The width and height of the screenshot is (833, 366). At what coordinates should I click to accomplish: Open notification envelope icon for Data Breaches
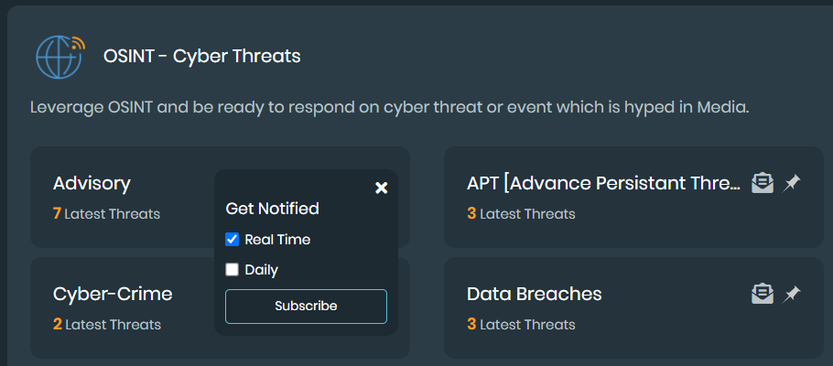click(762, 294)
